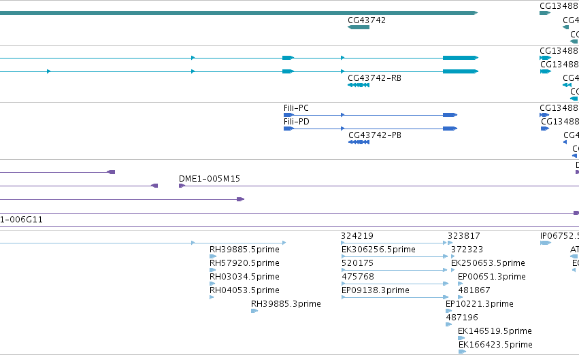
Task: Click the EP10221.3prime EST marker
Action: [x=449, y=311]
